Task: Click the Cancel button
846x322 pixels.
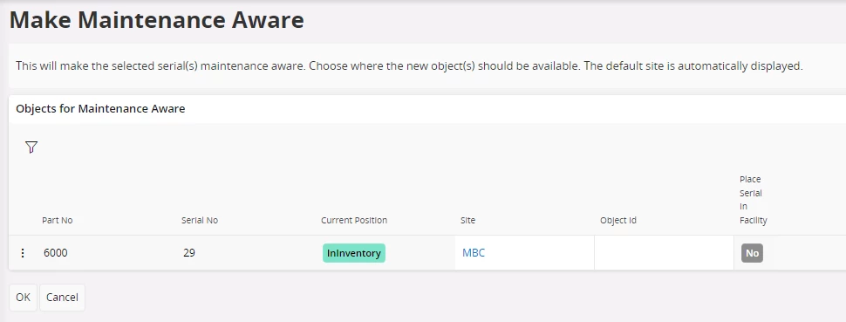Action: point(62,298)
